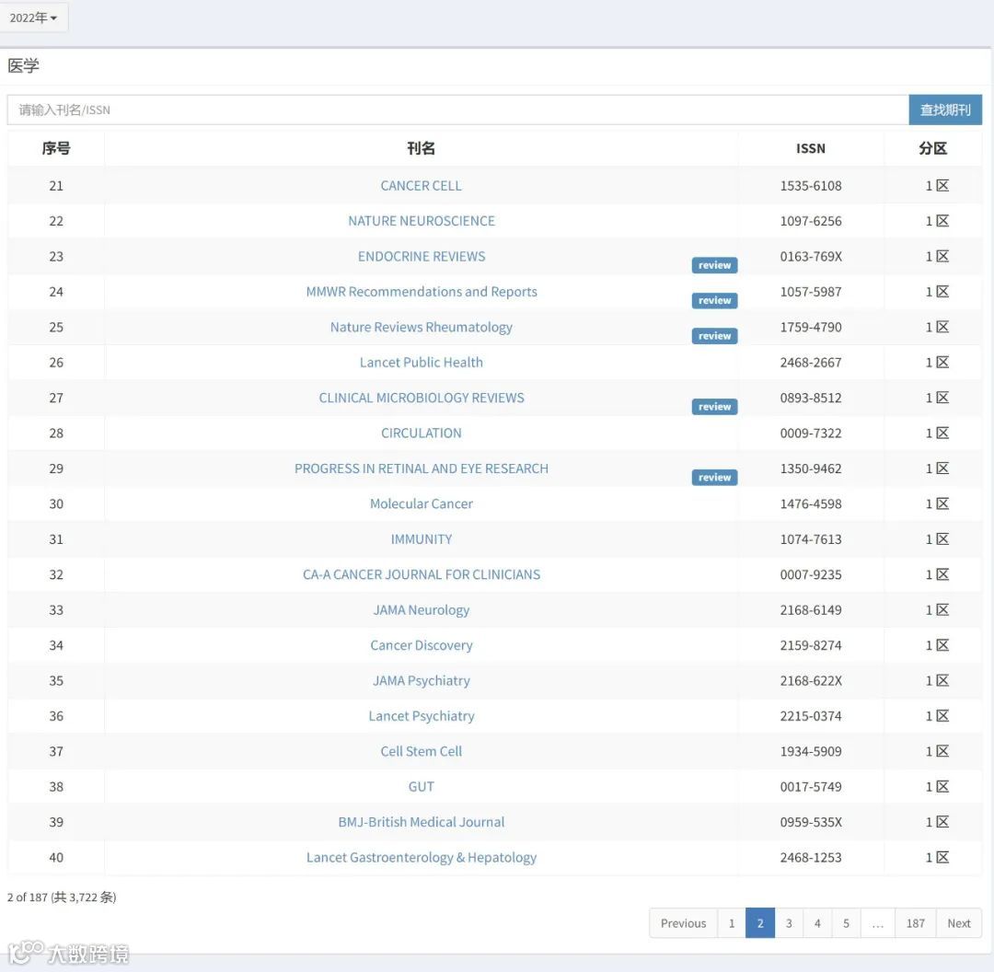Click review badge on MMWR row
Screen dimensions: 994x972
point(714,301)
